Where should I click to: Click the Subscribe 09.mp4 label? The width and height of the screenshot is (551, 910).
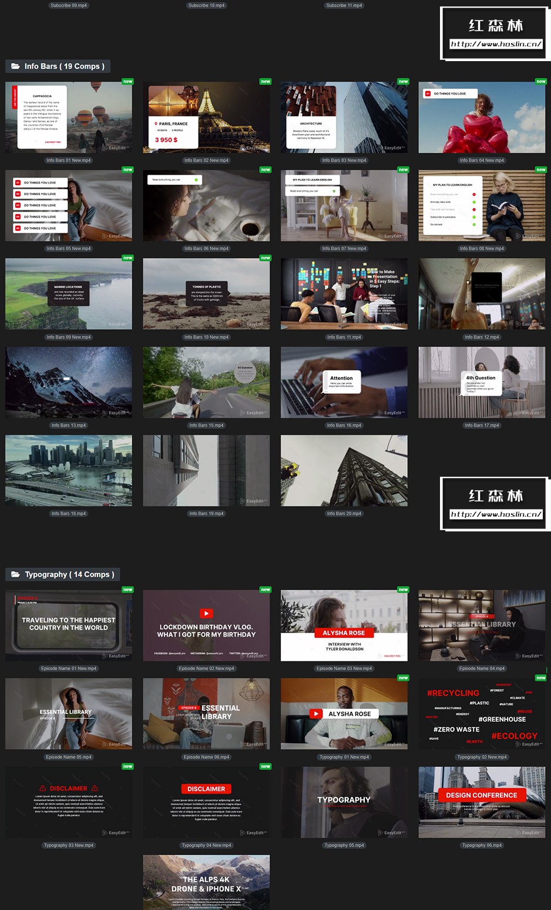[x=69, y=5]
